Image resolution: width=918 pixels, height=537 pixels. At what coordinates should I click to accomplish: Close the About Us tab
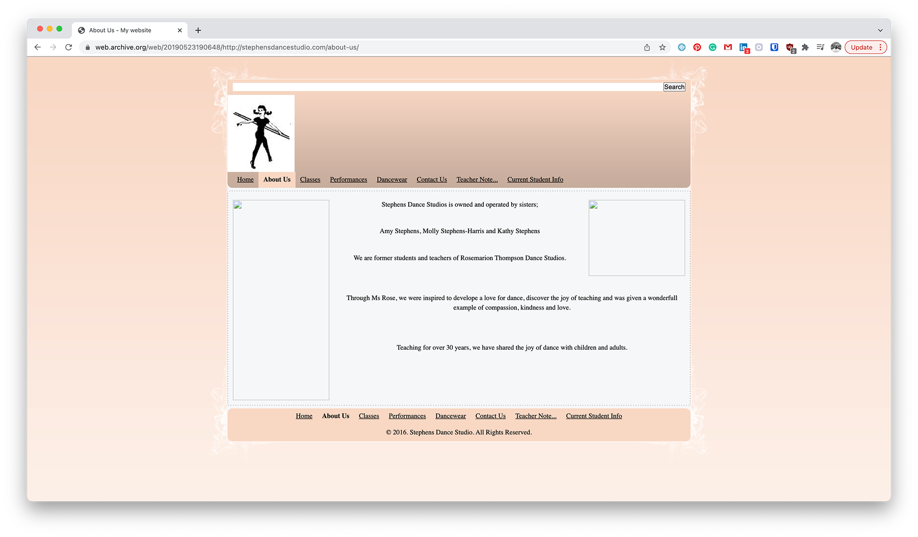tap(180, 30)
